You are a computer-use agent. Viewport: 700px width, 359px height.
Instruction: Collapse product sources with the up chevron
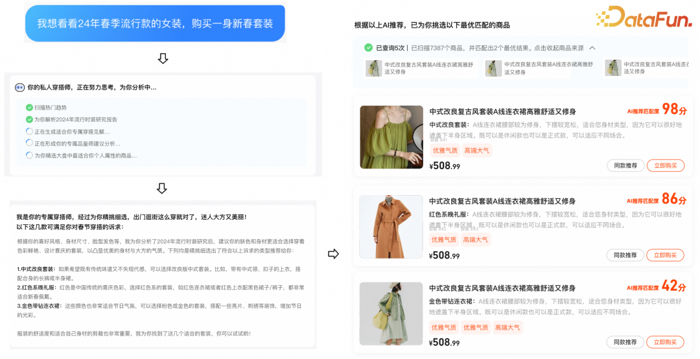click(592, 48)
